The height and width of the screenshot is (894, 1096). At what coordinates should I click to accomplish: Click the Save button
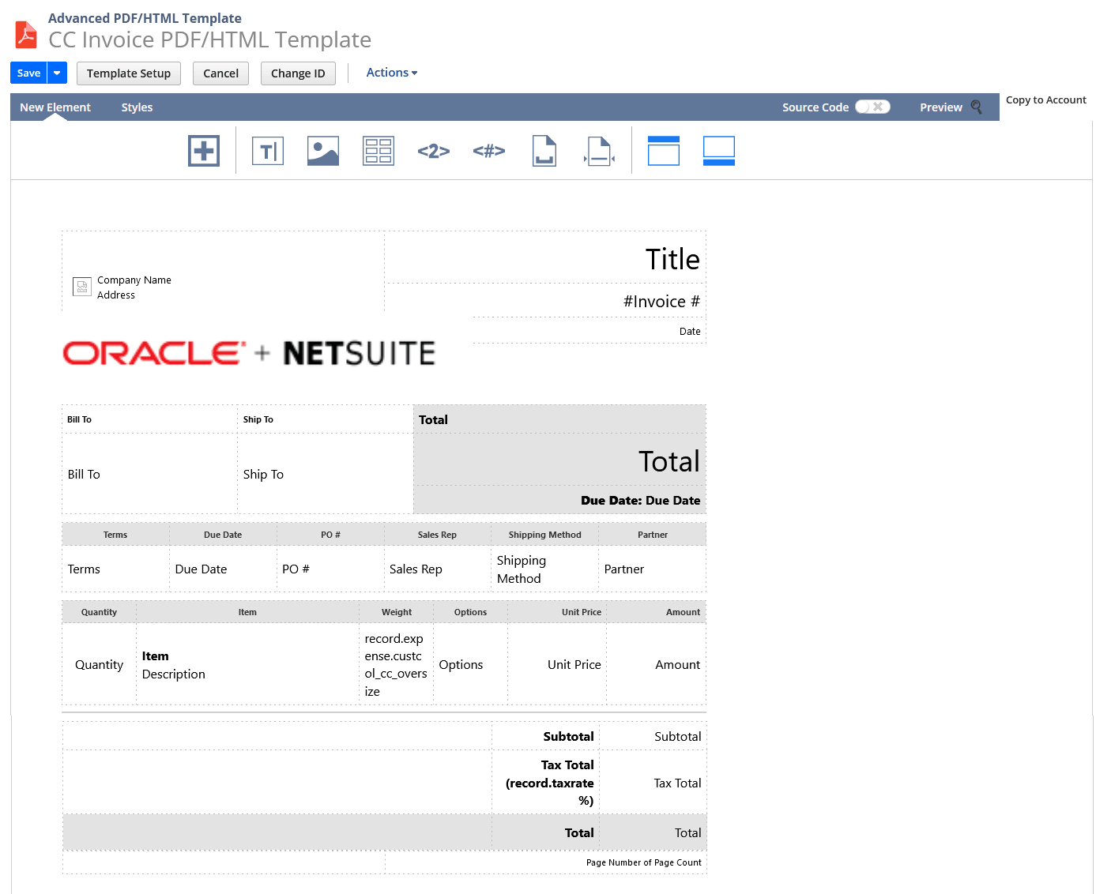tap(28, 73)
